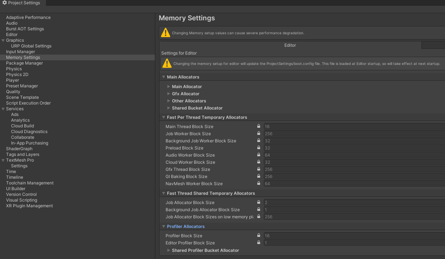The width and height of the screenshot is (445, 259).
Task: Click warning triangle beside performance degradation message
Action: pyautogui.click(x=166, y=32)
